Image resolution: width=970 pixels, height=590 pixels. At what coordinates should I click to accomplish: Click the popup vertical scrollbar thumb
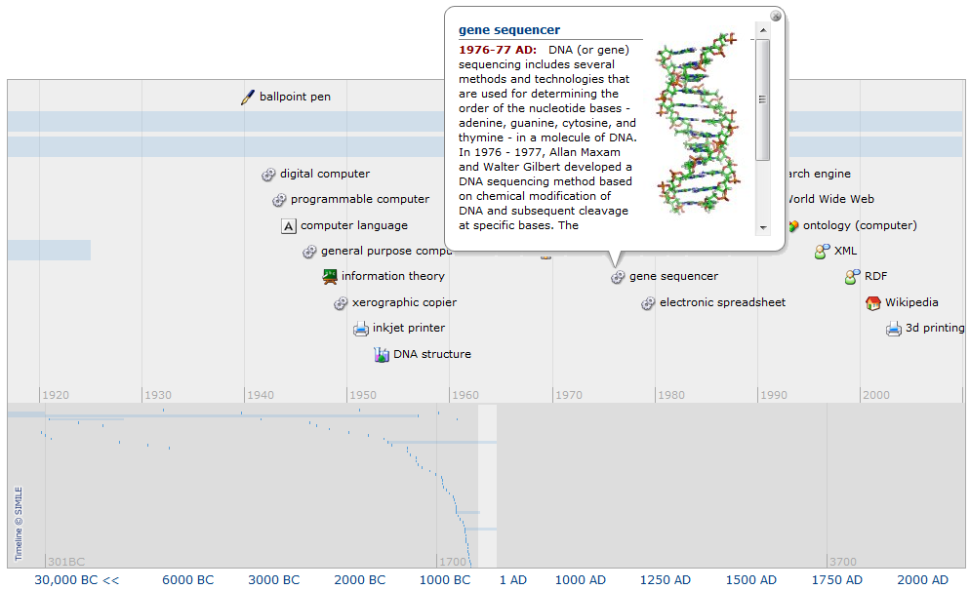pyautogui.click(x=763, y=99)
